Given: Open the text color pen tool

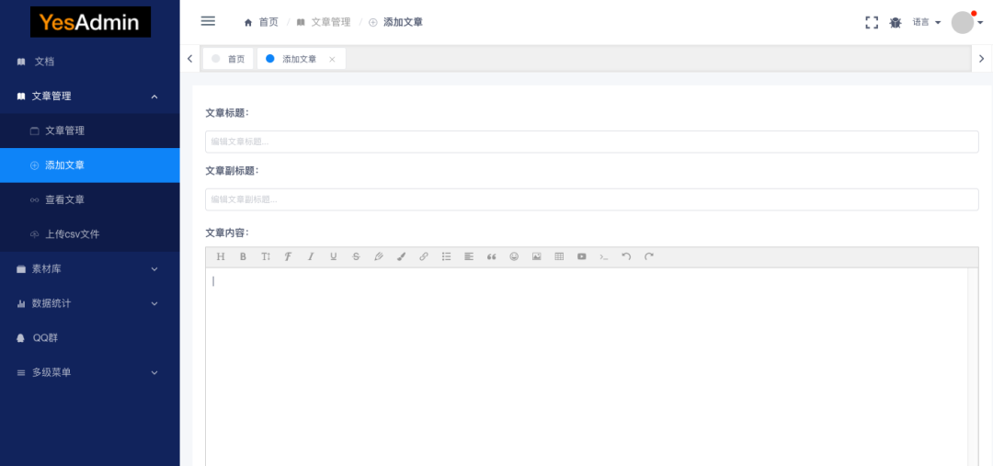Looking at the screenshot, I should [379, 256].
